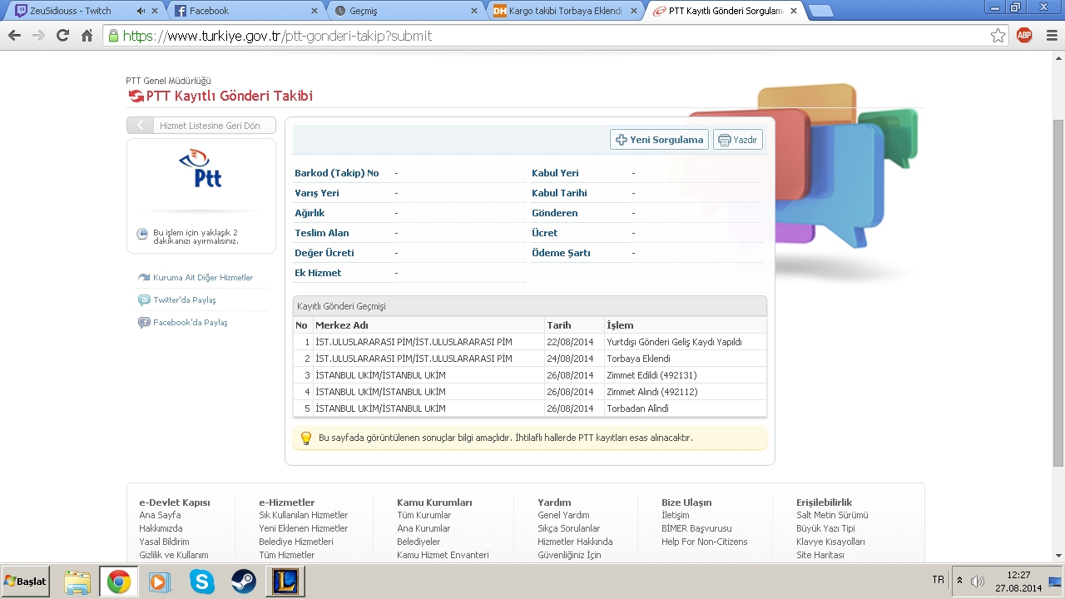
Task: Open Help For Non-Citizens link
Action: tap(705, 542)
